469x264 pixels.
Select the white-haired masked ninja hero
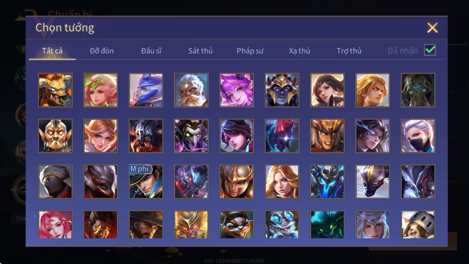tap(418, 136)
